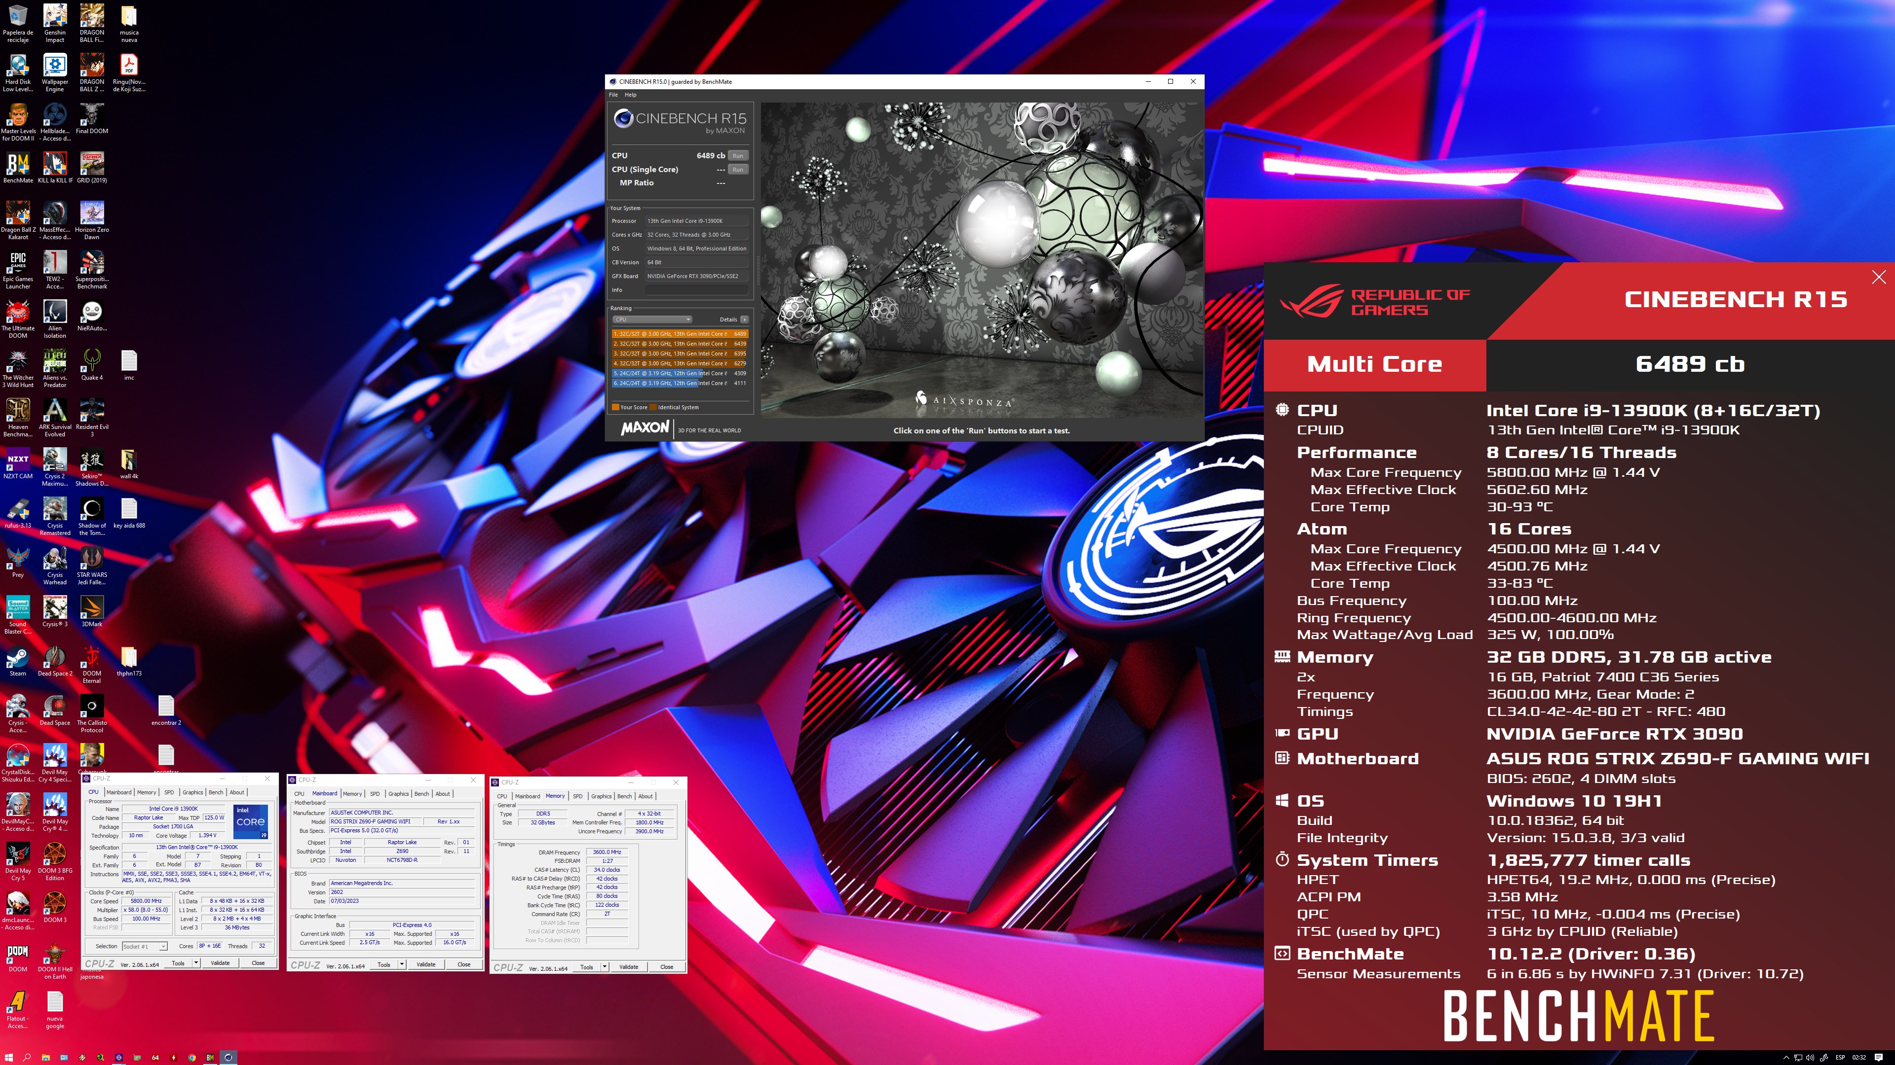Click Tools button in CPU-Z Memory window
Screen dimensions: 1895x1065
586,966
